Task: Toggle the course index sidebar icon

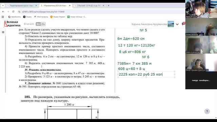Action: click(x=3, y=32)
